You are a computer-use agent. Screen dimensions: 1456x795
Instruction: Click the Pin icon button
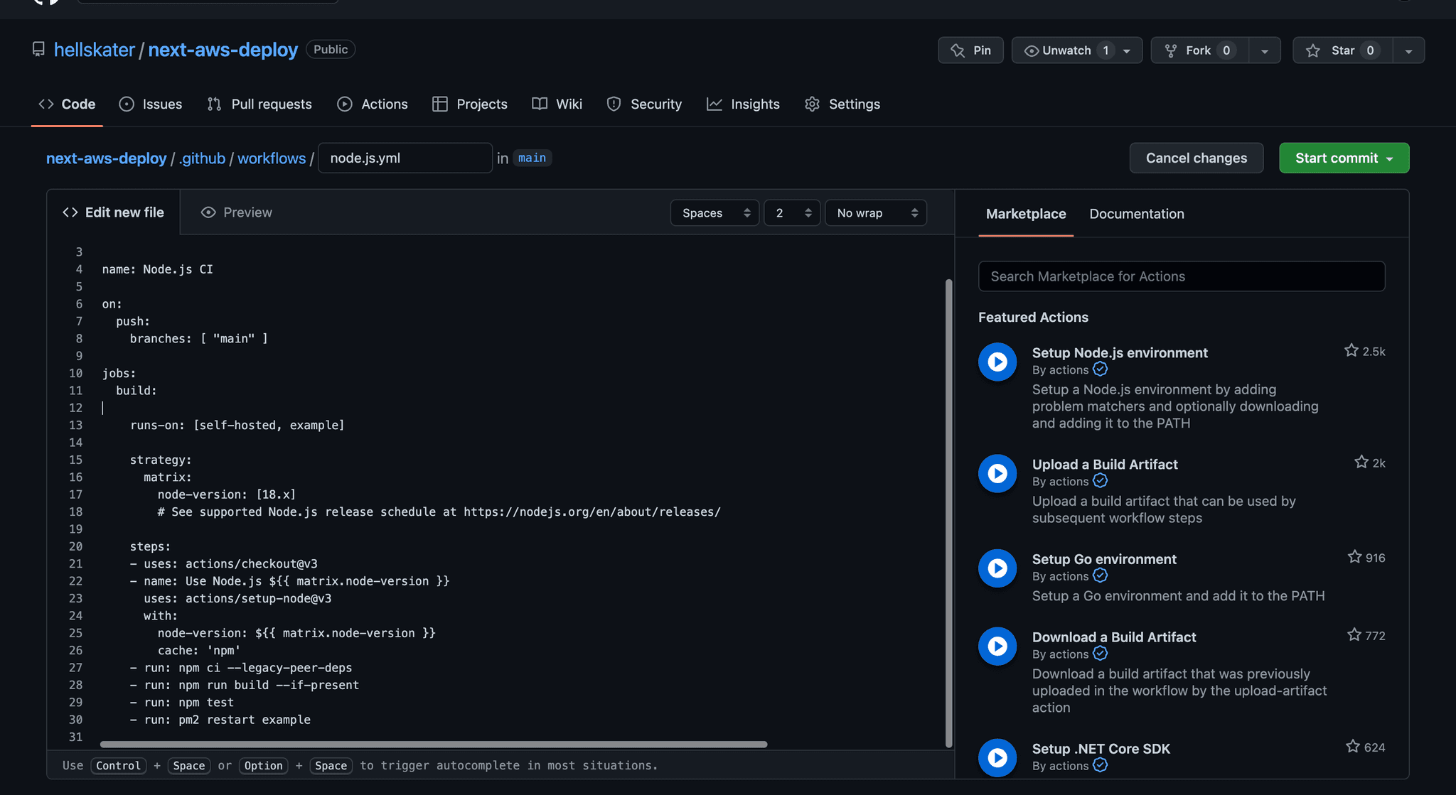click(x=958, y=50)
